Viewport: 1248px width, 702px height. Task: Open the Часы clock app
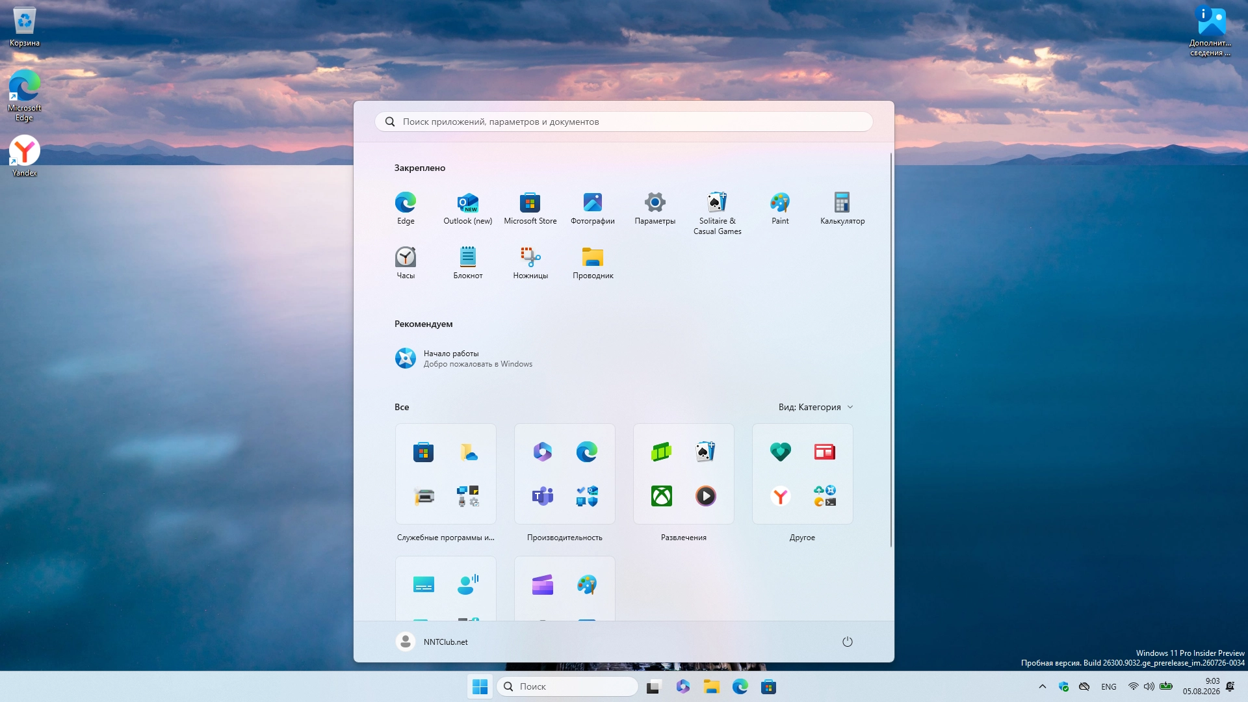coord(406,263)
